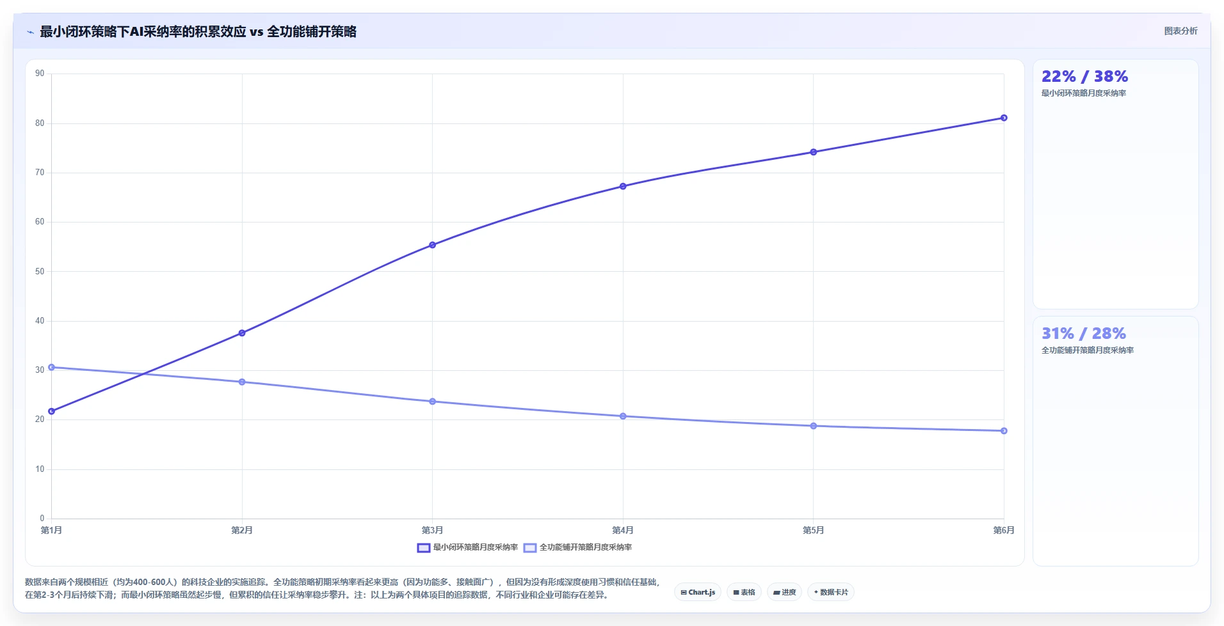1224x626 pixels.
Task: Click 第4月 point on the lower line
Action: point(623,416)
